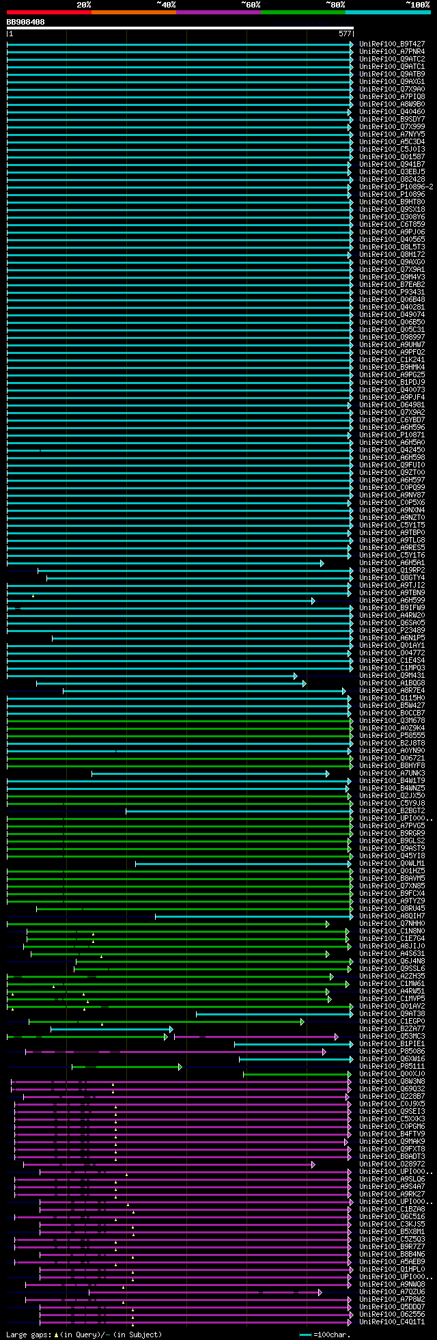Click the purple ~60% identity legend segment
Screen dimensions: 437x1340
tap(218, 12)
